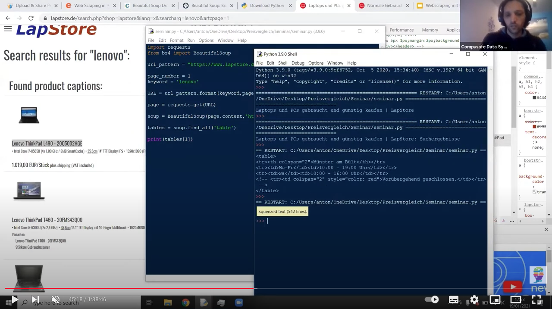552x309 pixels.
Task: Go fullscreen in the video player
Action: click(x=536, y=300)
